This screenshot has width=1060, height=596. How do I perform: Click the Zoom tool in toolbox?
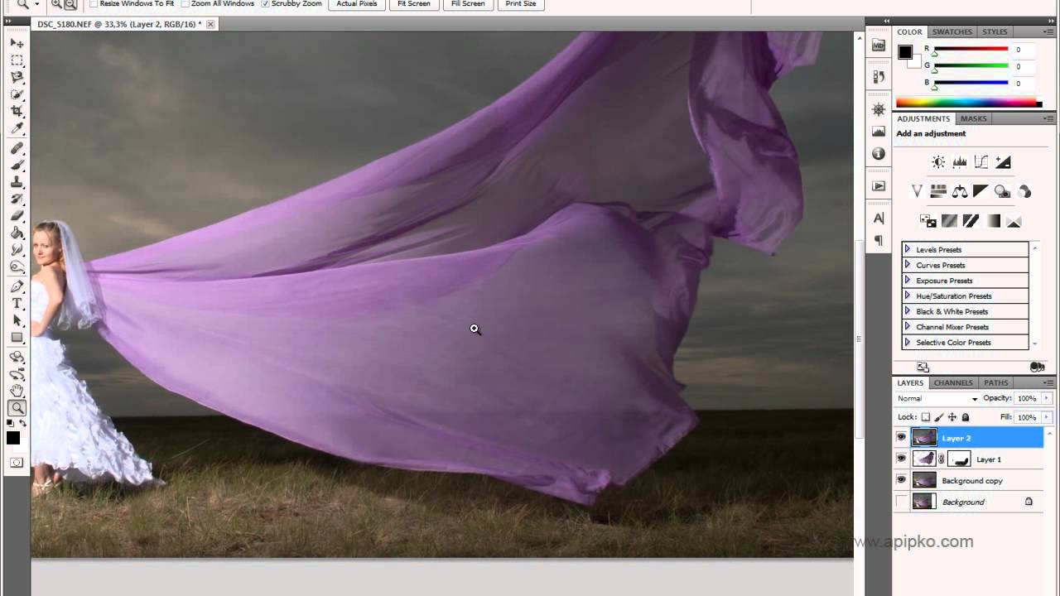(17, 407)
